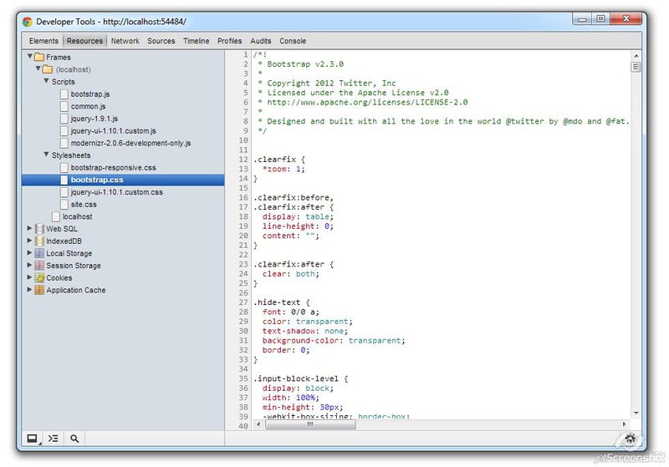Screen dimensions: 669x467
Task: Select the highlighted bootstrap.css row
Action: (x=123, y=180)
